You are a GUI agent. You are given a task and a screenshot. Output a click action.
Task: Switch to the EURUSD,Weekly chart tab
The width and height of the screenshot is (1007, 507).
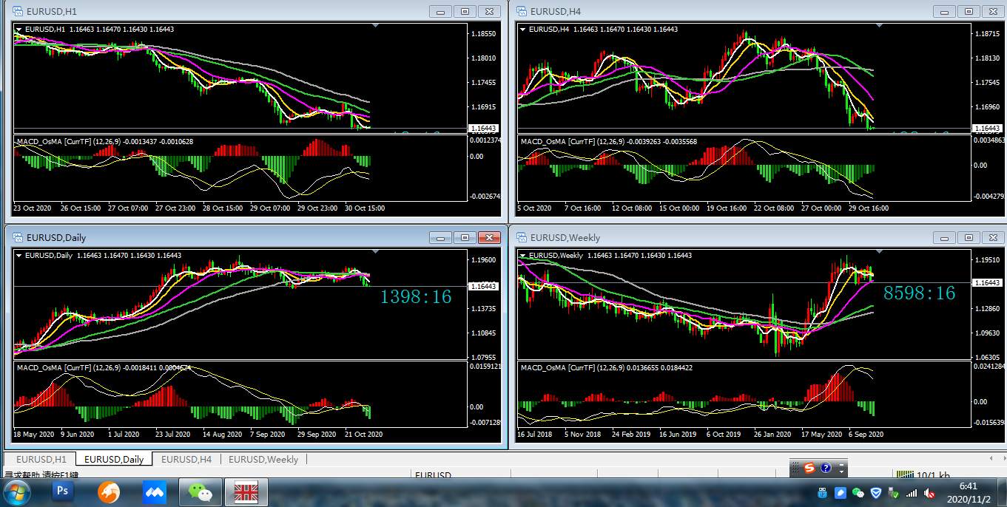pos(263,459)
